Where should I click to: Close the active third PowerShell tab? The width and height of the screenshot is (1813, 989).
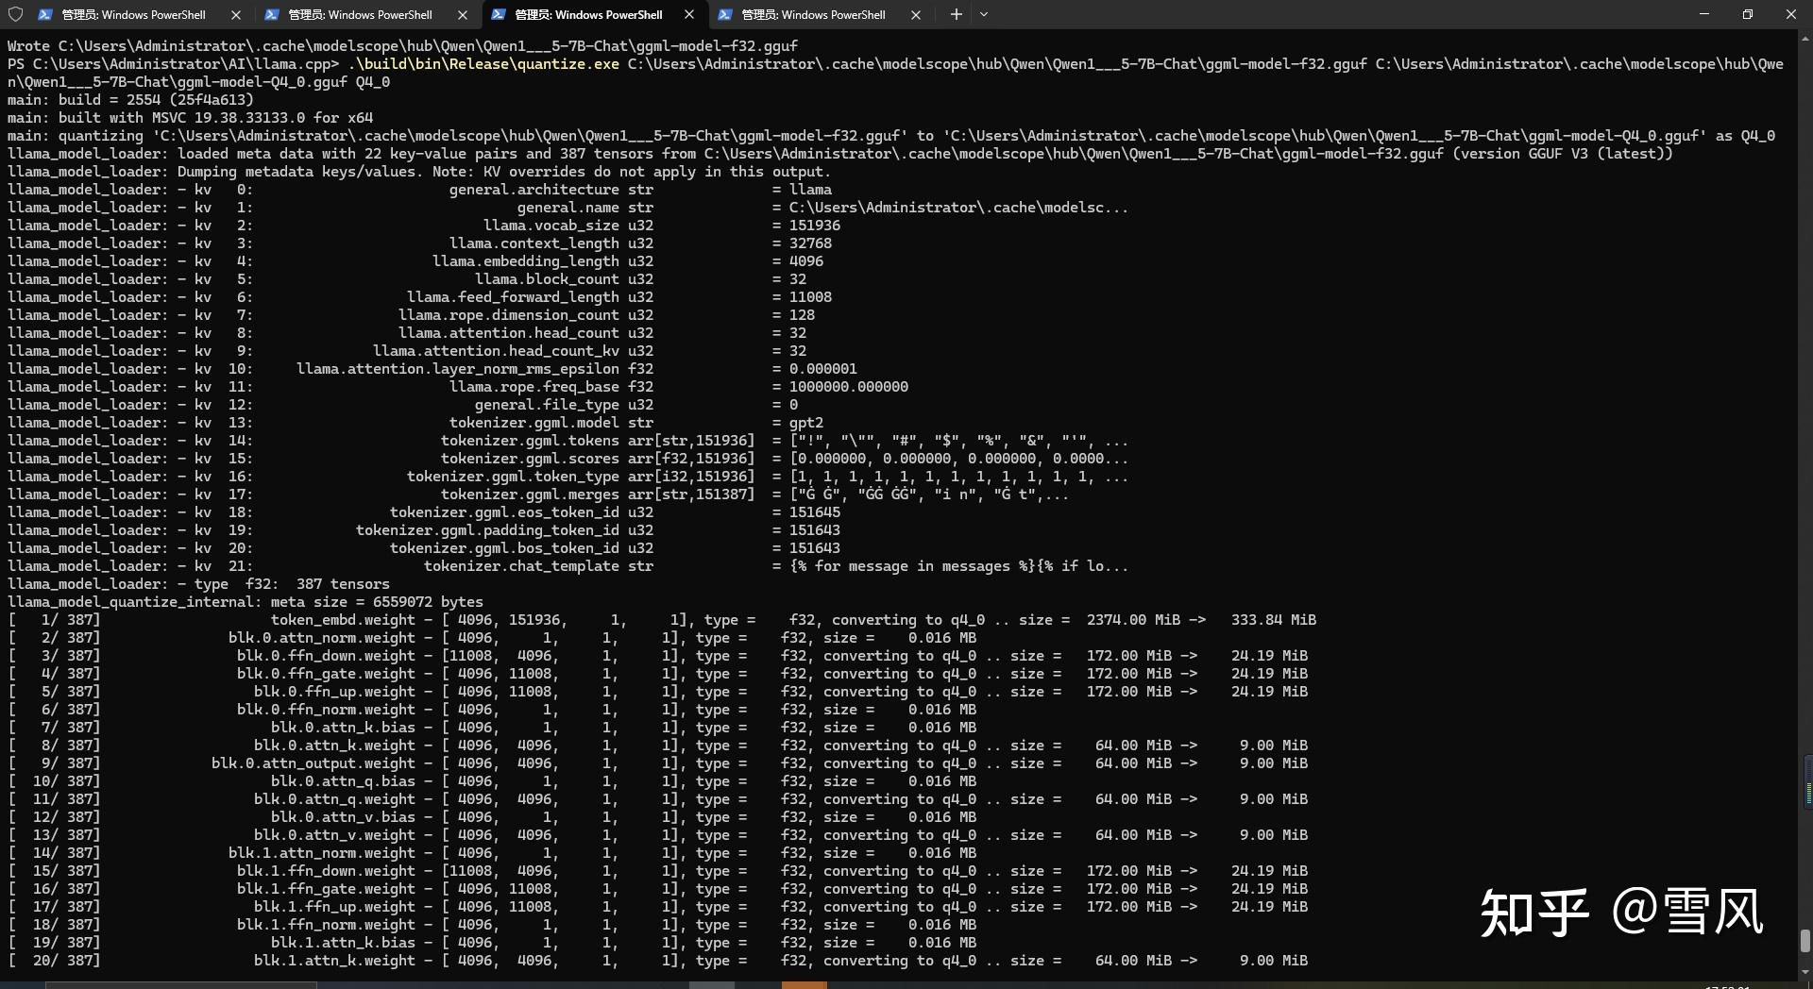point(689,14)
